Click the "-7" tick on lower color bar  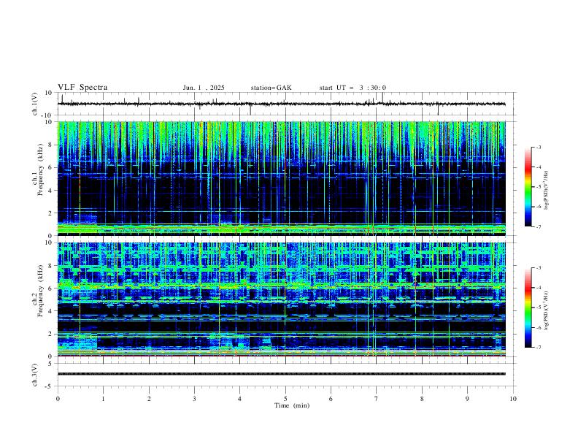pos(539,347)
